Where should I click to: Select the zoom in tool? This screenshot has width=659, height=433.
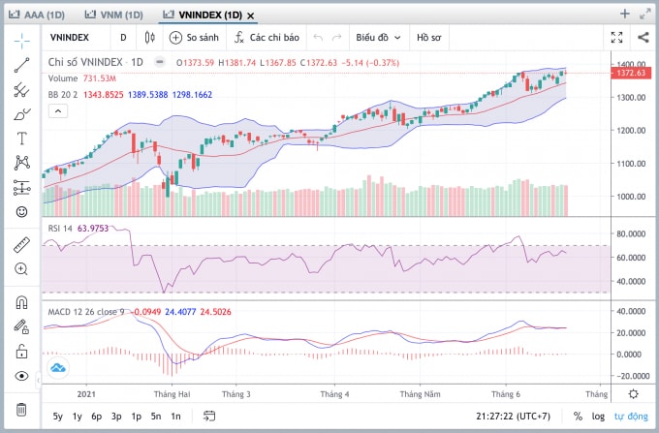pyautogui.click(x=22, y=268)
